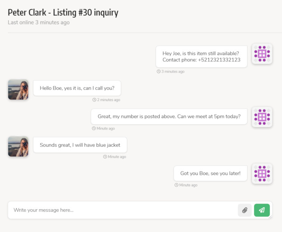Click clock icon under 'Got you Boe' message
The width and height of the screenshot is (282, 232).
tap(177, 185)
